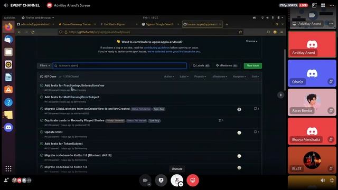Expand the Milestones filter dropdown in list header
Viewport: 338px width, 190px height.
[x=220, y=77]
